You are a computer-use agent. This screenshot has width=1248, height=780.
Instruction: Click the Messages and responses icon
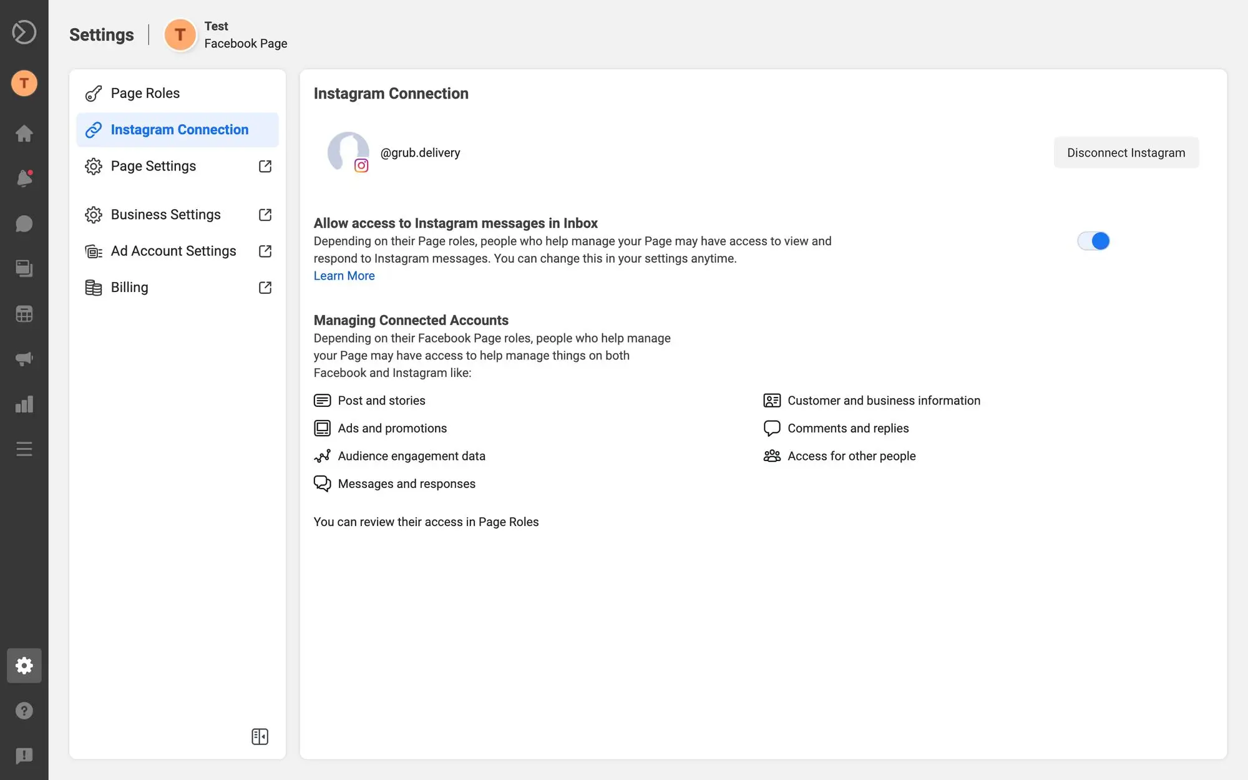coord(322,484)
